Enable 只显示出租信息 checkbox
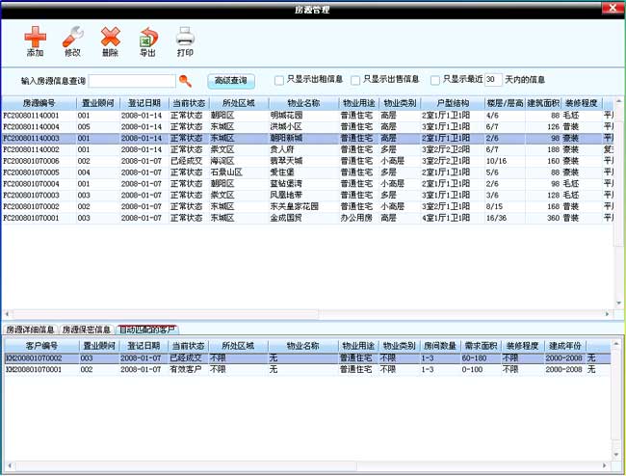The height and width of the screenshot is (476, 626). point(279,80)
